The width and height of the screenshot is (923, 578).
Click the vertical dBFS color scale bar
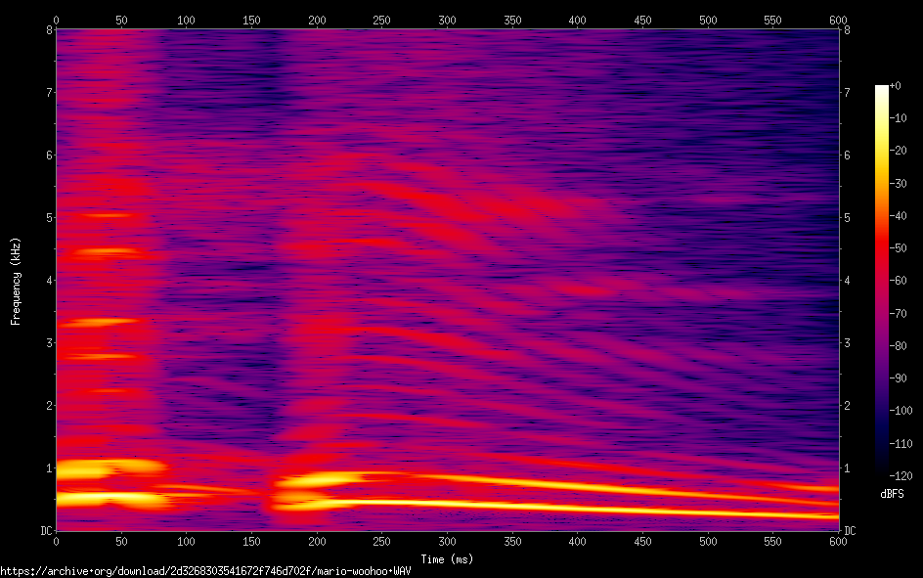click(882, 280)
